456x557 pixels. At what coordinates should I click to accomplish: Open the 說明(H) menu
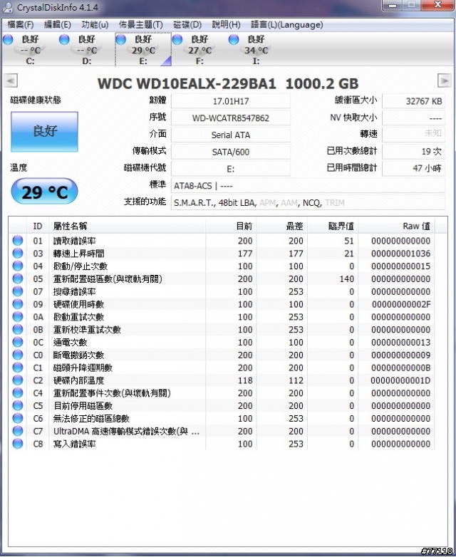(226, 24)
